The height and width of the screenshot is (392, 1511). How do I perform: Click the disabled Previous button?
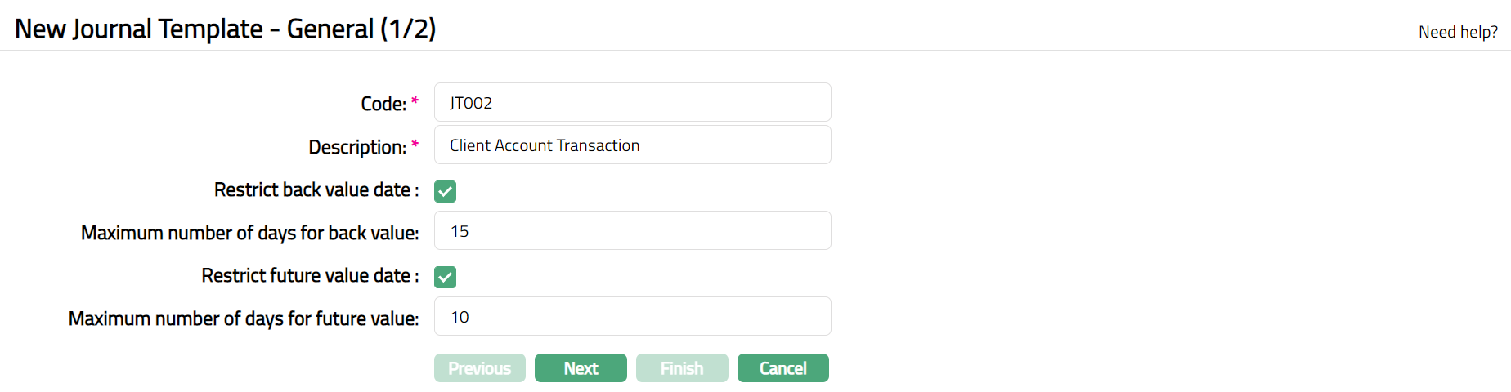(480, 368)
